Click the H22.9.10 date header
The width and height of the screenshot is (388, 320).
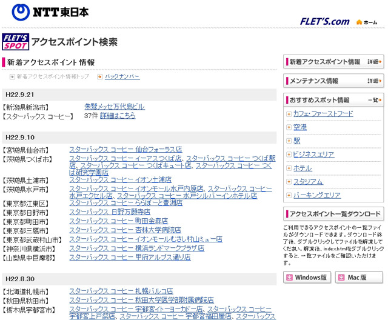coord(139,138)
